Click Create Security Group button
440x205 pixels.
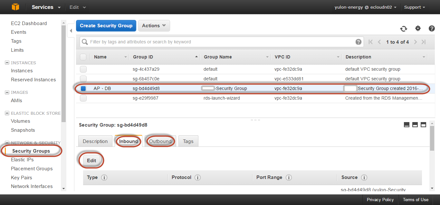click(106, 26)
